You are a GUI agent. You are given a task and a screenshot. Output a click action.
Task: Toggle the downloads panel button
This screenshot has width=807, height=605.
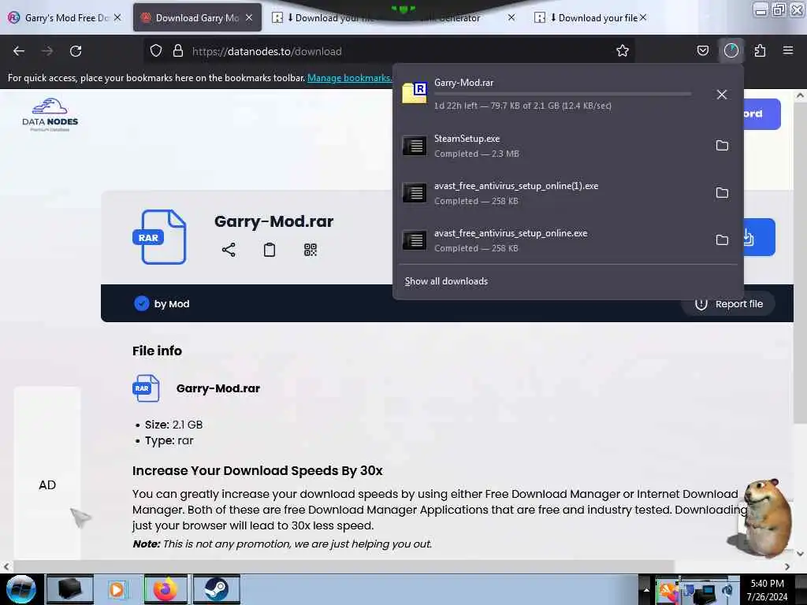731,51
